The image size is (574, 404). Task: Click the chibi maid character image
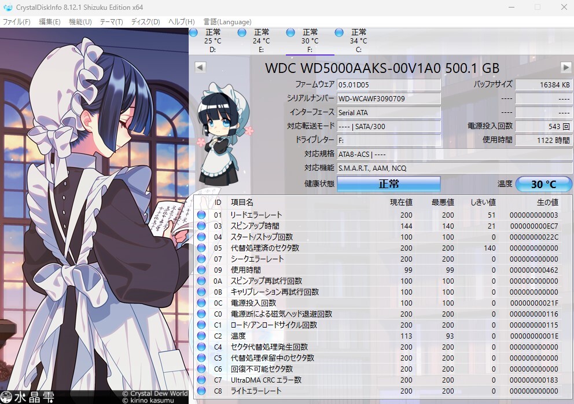224,134
